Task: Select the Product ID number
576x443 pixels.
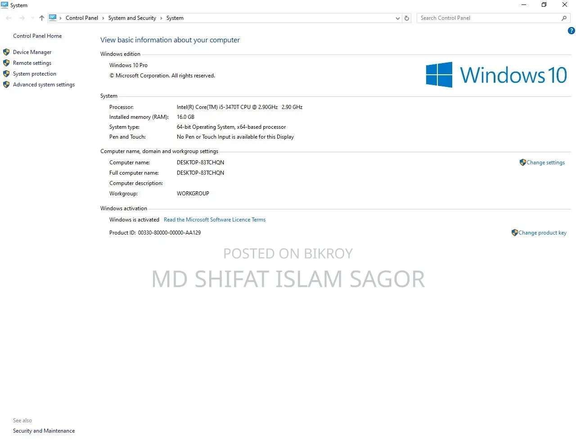Action: tap(169, 233)
